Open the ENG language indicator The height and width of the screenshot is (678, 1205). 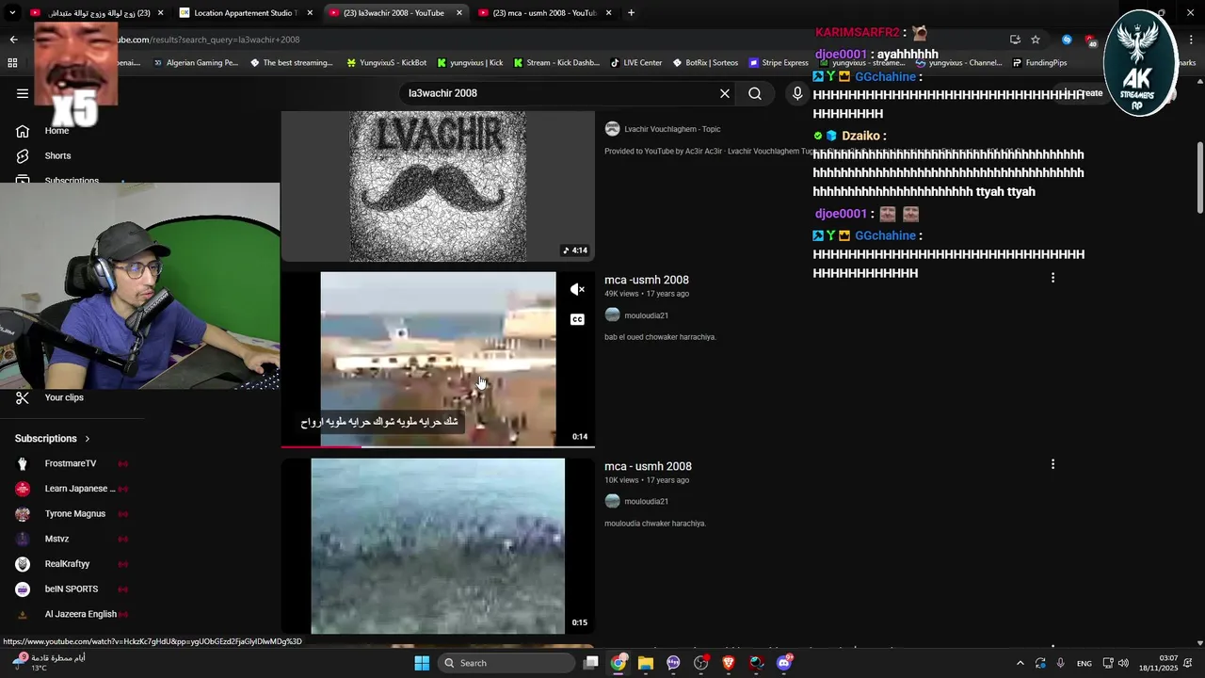pos(1084,663)
